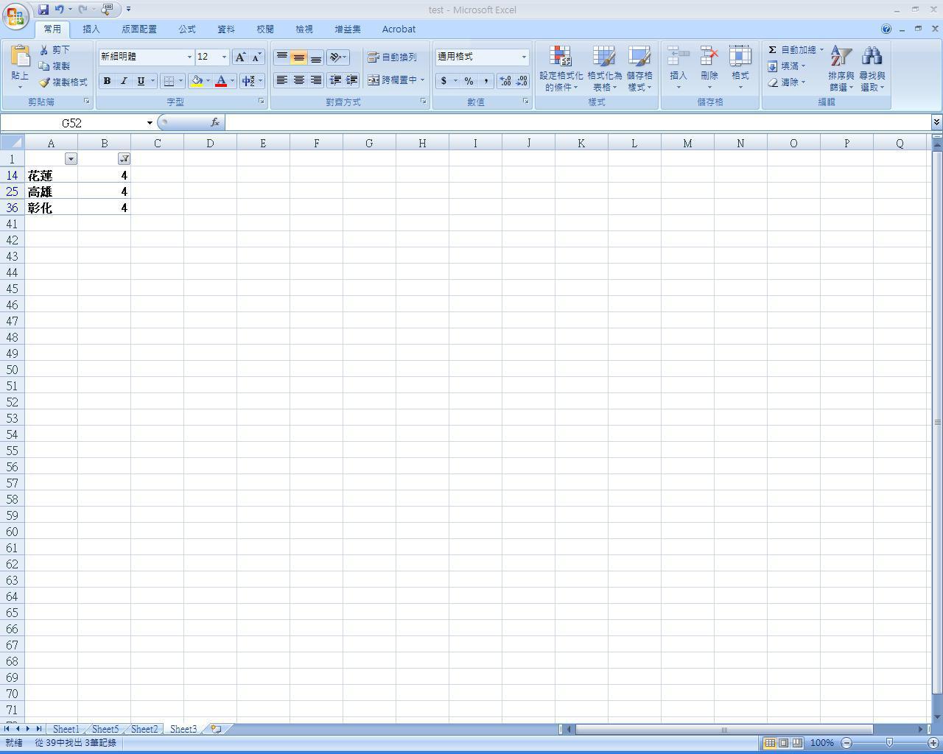Screen dimensions: 943x754
Task: Decrease decimal places
Action: [x=522, y=81]
